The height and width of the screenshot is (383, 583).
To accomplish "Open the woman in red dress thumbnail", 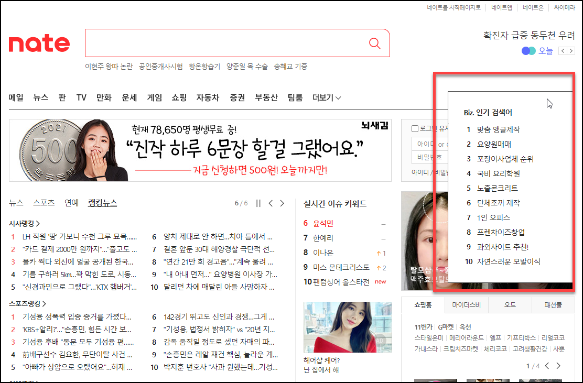I will tap(347, 327).
